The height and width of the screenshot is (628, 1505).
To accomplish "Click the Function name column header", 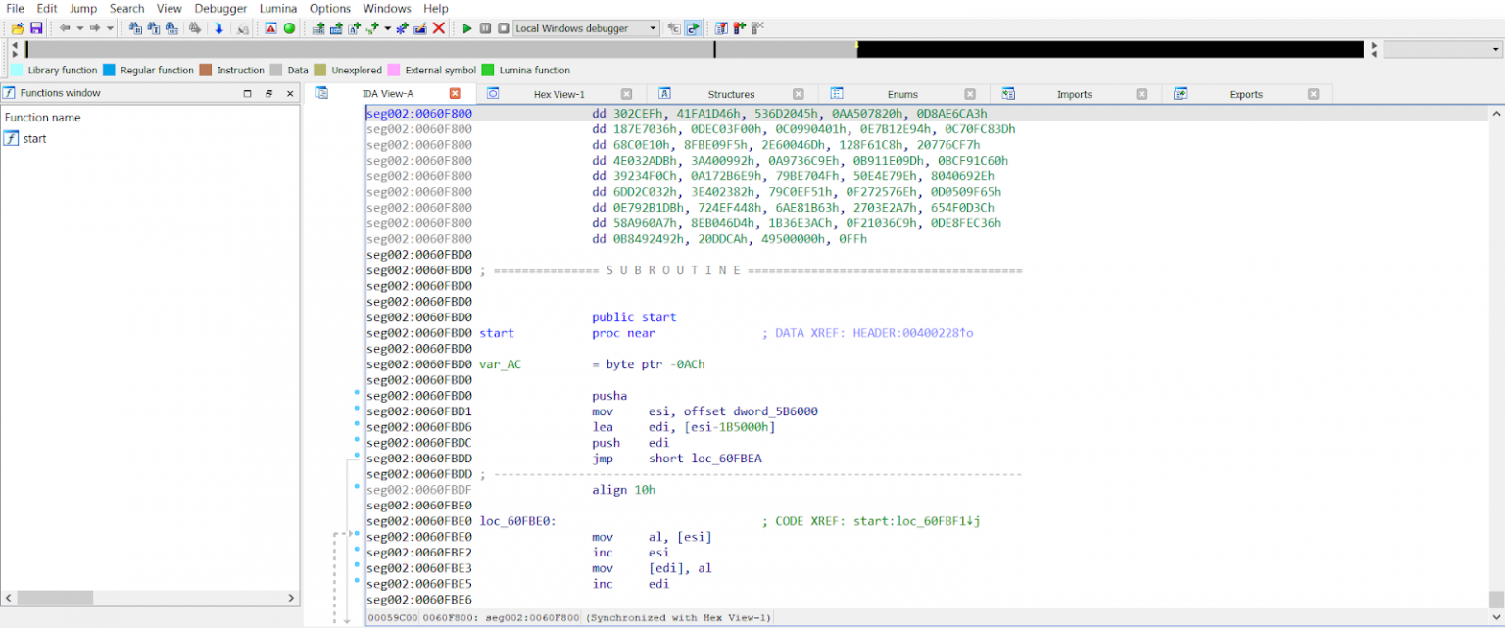I will (43, 118).
